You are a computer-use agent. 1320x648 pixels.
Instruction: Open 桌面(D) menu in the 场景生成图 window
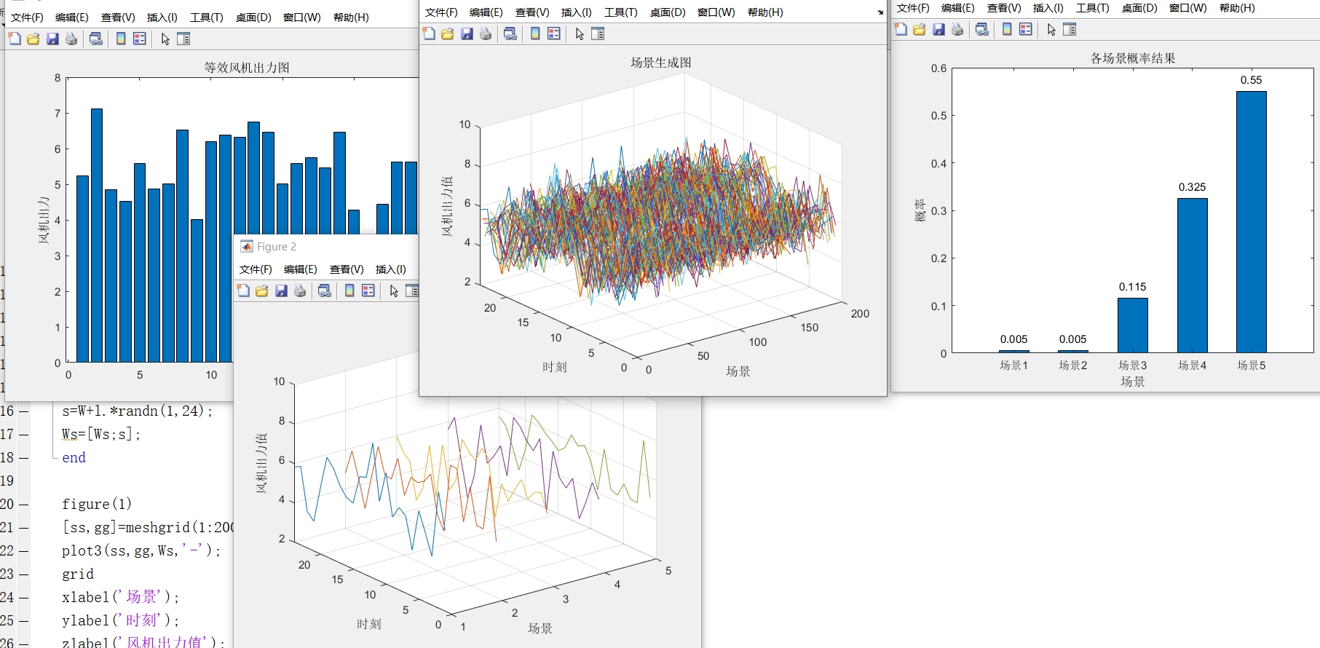point(668,12)
